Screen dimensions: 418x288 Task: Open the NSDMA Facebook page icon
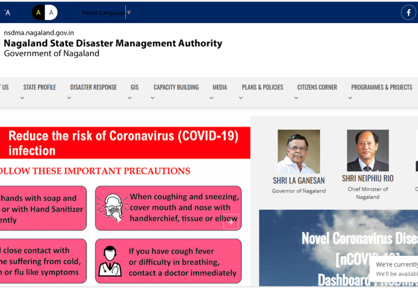point(408,12)
